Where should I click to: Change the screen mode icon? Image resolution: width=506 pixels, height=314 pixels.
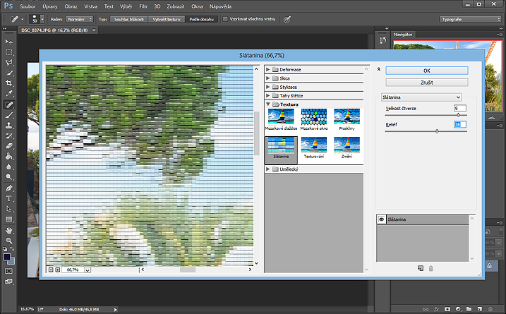(8, 282)
